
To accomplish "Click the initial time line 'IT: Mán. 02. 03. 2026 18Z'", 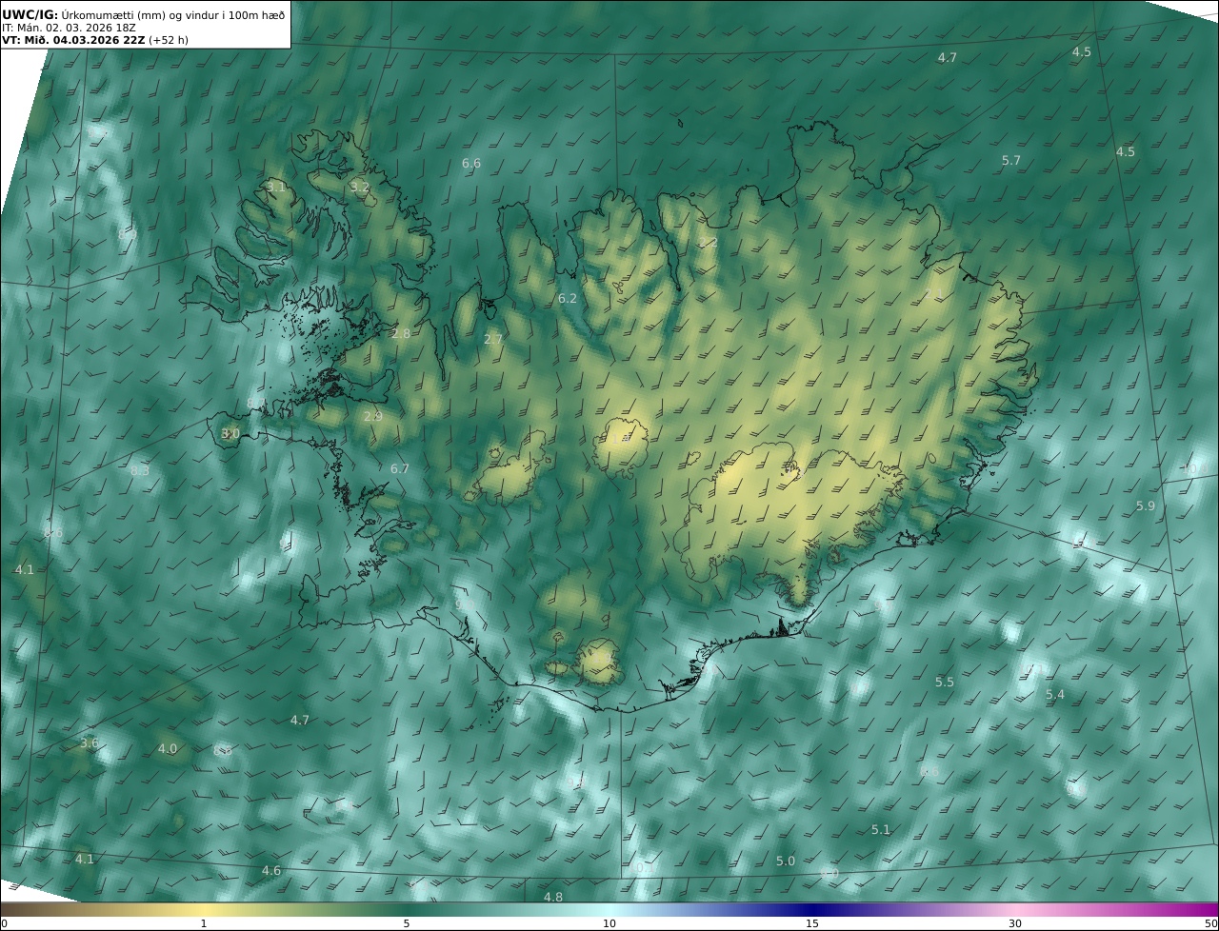I will [69, 28].
